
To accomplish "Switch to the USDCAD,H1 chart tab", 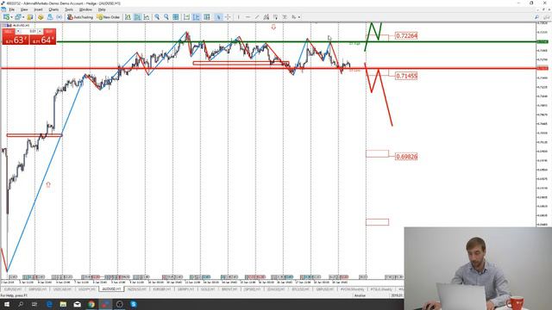I will pos(62,289).
